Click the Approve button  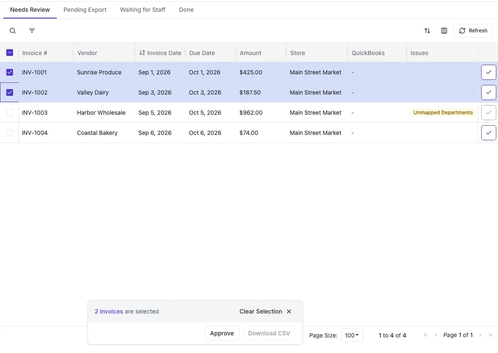[x=222, y=333]
